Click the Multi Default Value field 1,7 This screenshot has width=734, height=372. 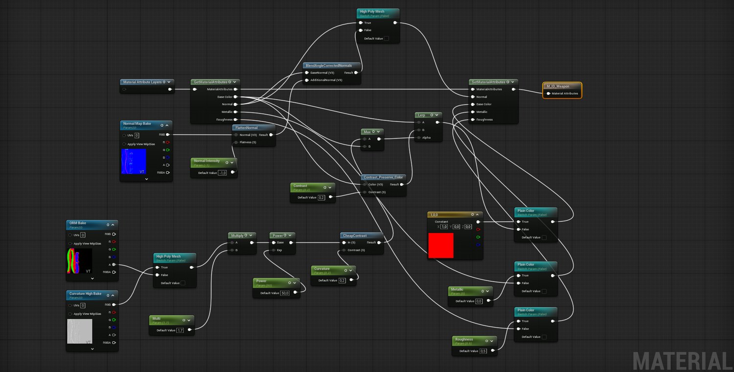point(180,330)
